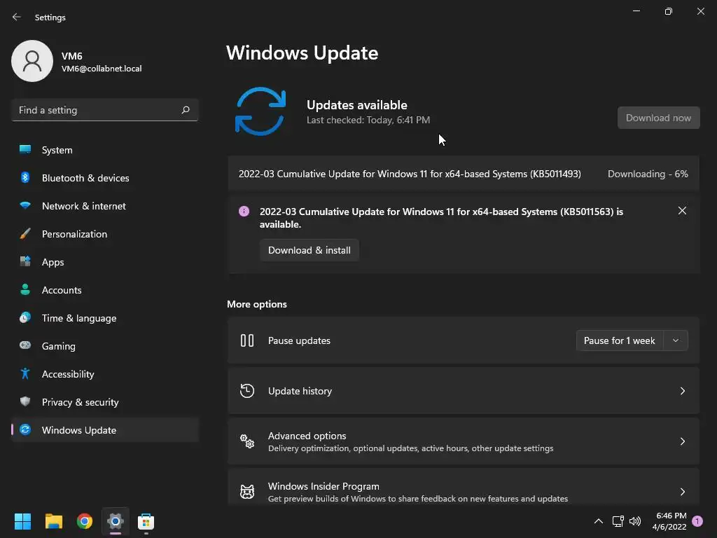Click the Windows Insider Program cat icon
This screenshot has height=538, width=717.
click(247, 491)
